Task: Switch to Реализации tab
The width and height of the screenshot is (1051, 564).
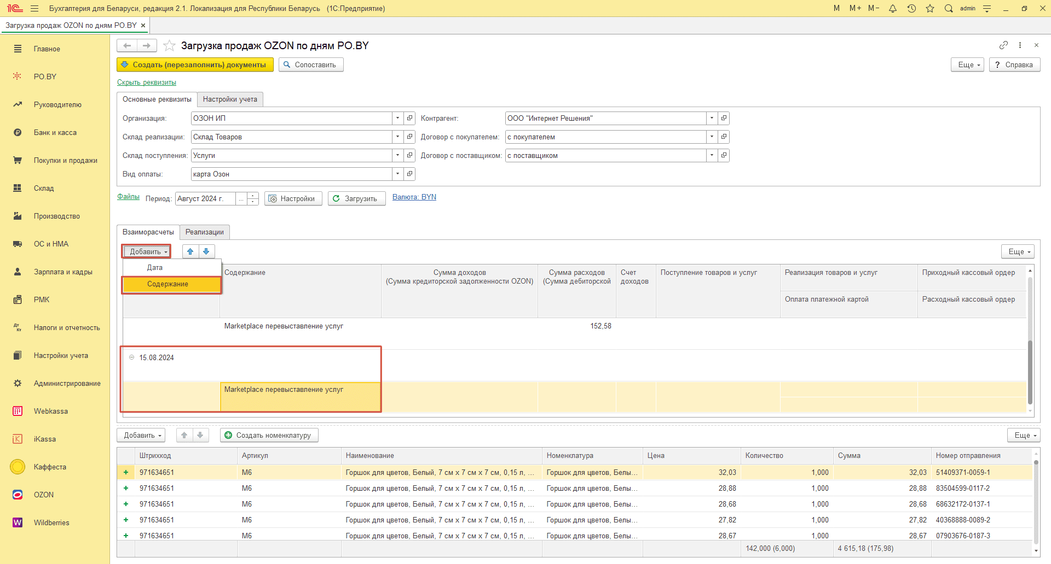Action: click(205, 232)
